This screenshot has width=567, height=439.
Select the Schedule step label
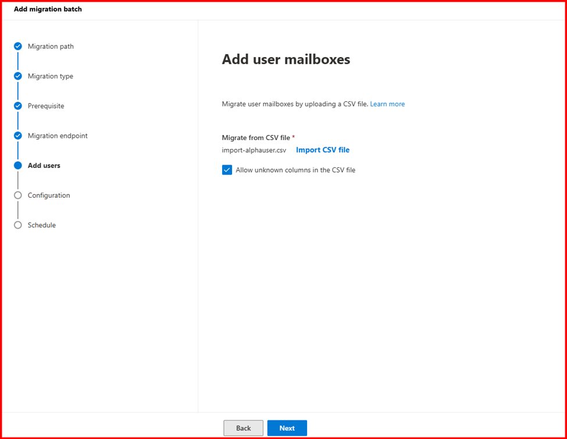click(41, 225)
